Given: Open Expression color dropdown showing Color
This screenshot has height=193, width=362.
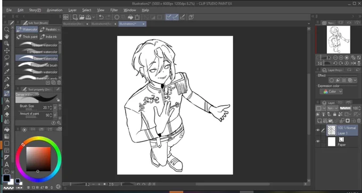Looking at the screenshot, I should (x=331, y=91).
